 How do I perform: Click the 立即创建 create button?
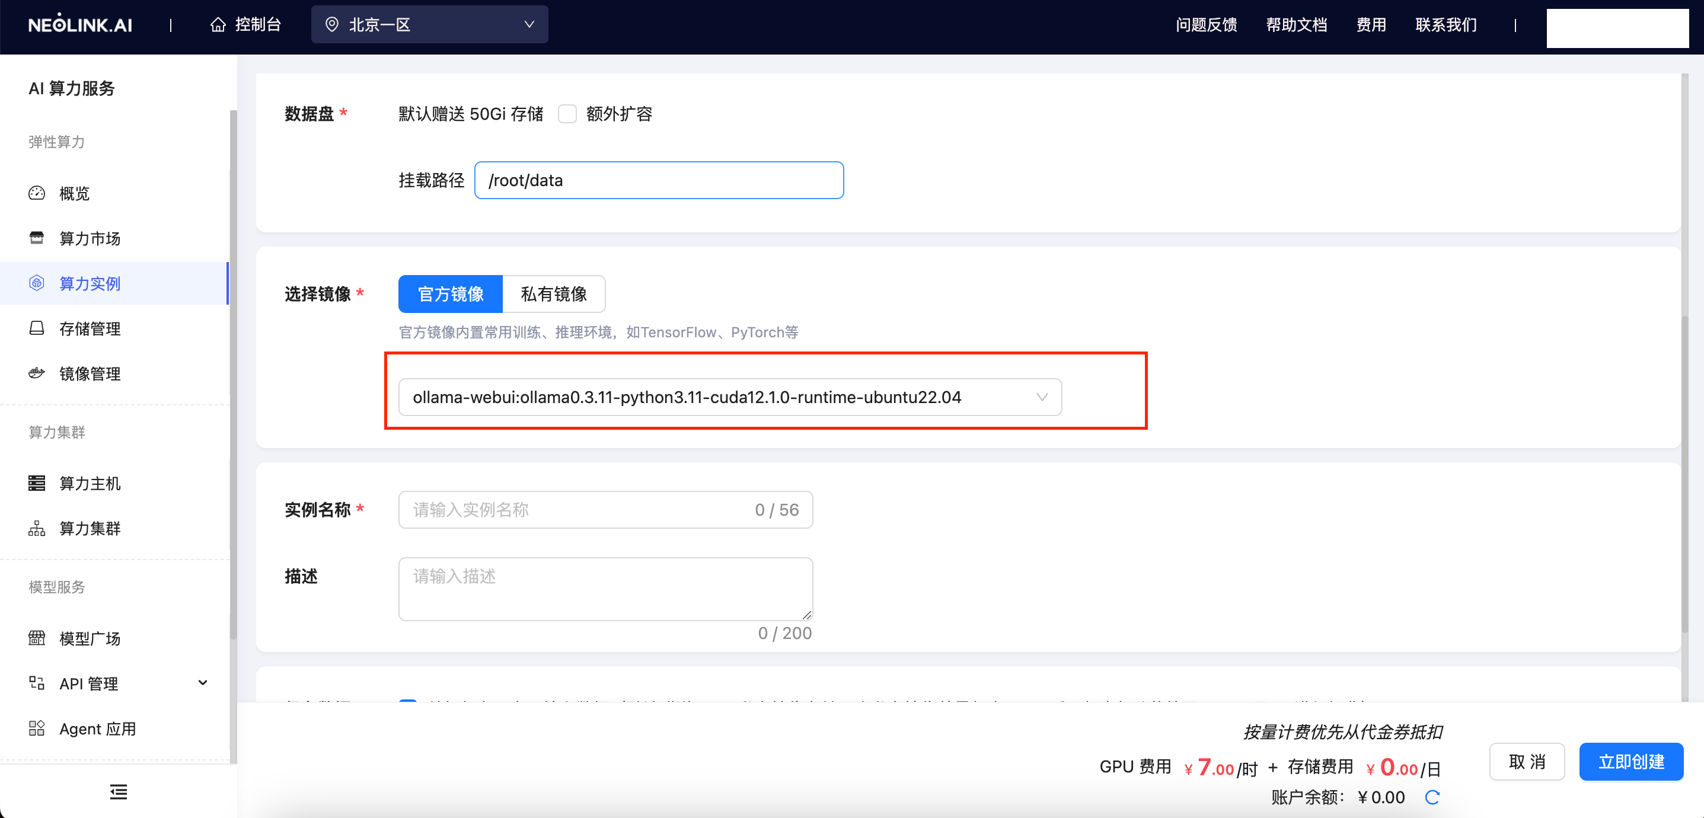click(x=1630, y=761)
